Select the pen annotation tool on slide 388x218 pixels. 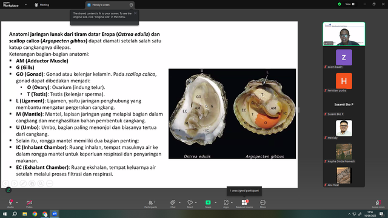23,183
